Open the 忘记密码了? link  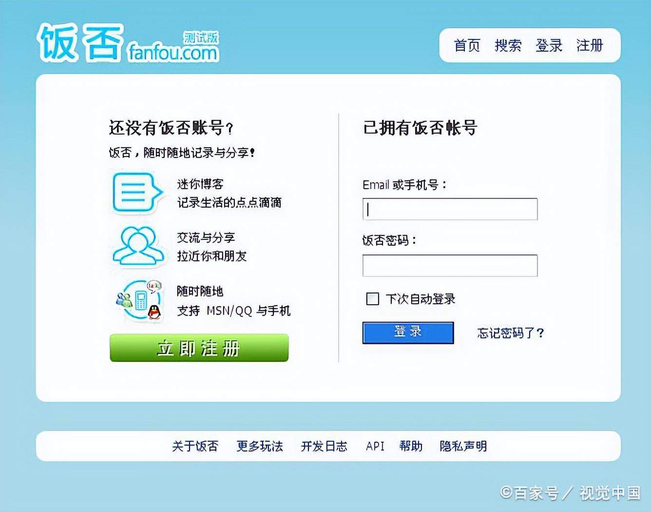pos(510,333)
